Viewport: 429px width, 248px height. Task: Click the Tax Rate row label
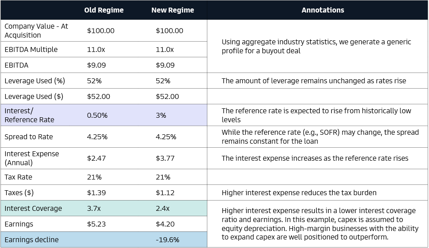pos(18,177)
